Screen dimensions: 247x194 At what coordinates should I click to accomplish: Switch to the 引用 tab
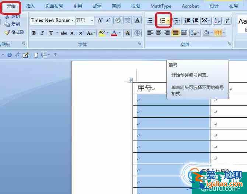(78, 6)
